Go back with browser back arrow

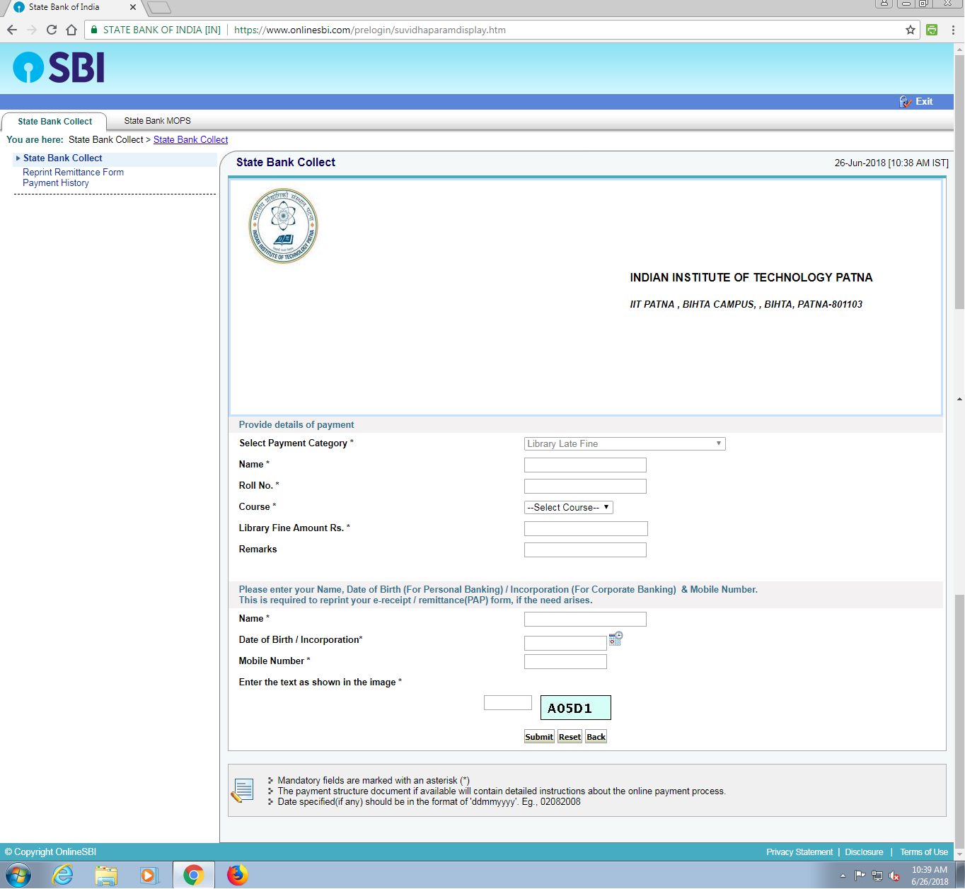click(12, 30)
